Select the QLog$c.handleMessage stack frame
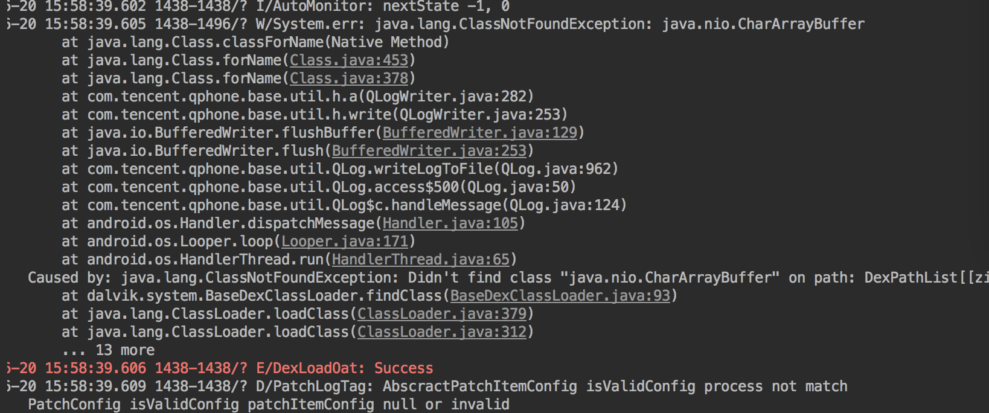 point(344,205)
